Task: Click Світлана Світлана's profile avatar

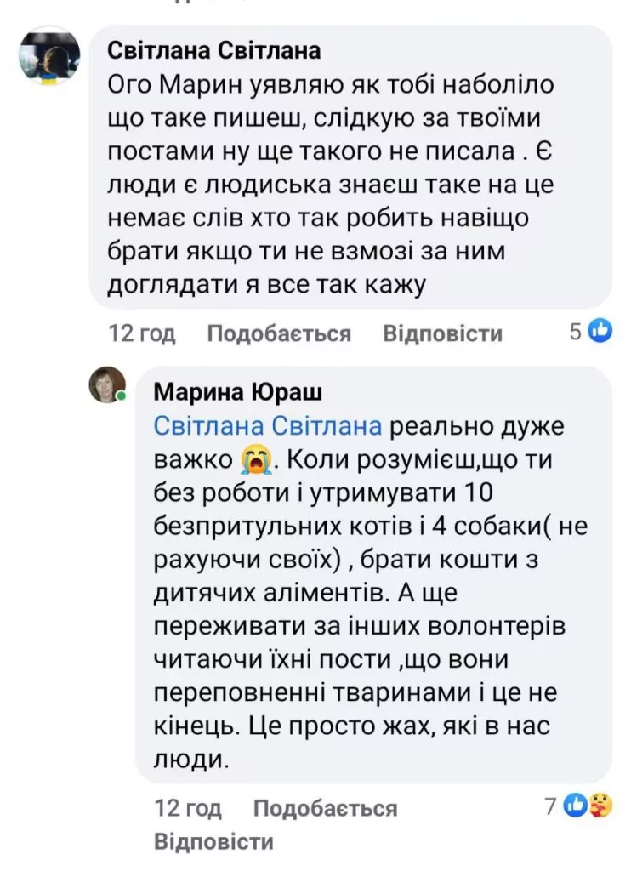Action: 50,54
